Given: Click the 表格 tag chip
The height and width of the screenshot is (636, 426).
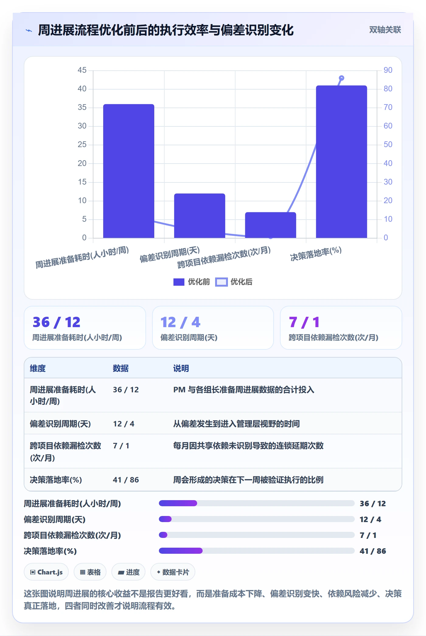Looking at the screenshot, I should (90, 572).
